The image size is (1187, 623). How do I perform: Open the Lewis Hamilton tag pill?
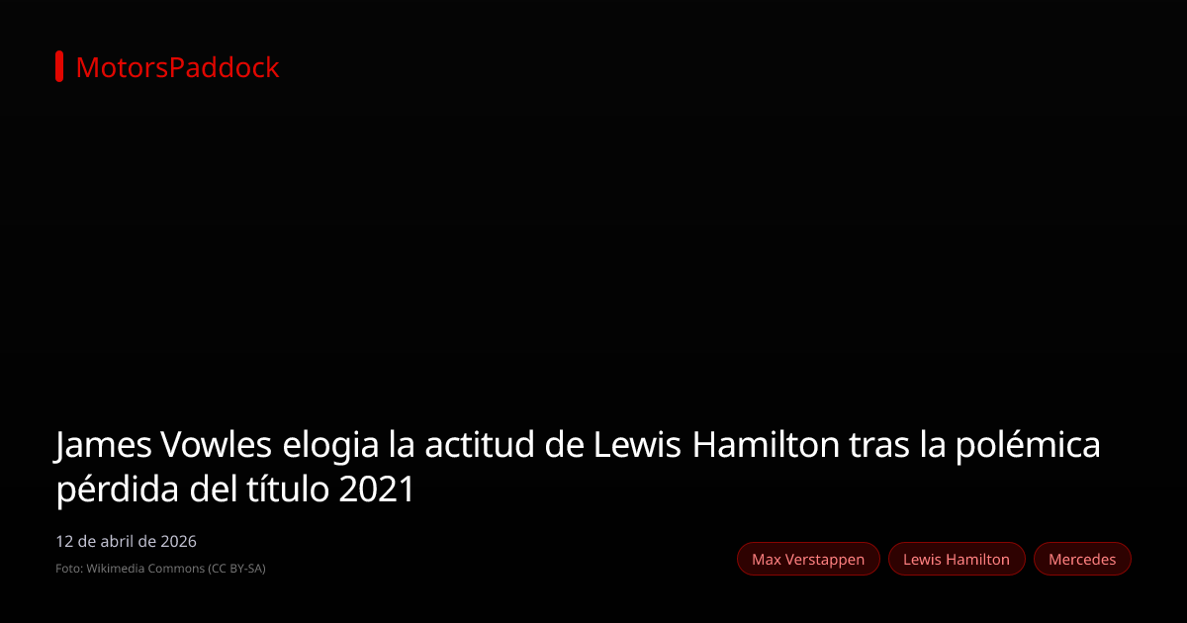[x=957, y=559]
